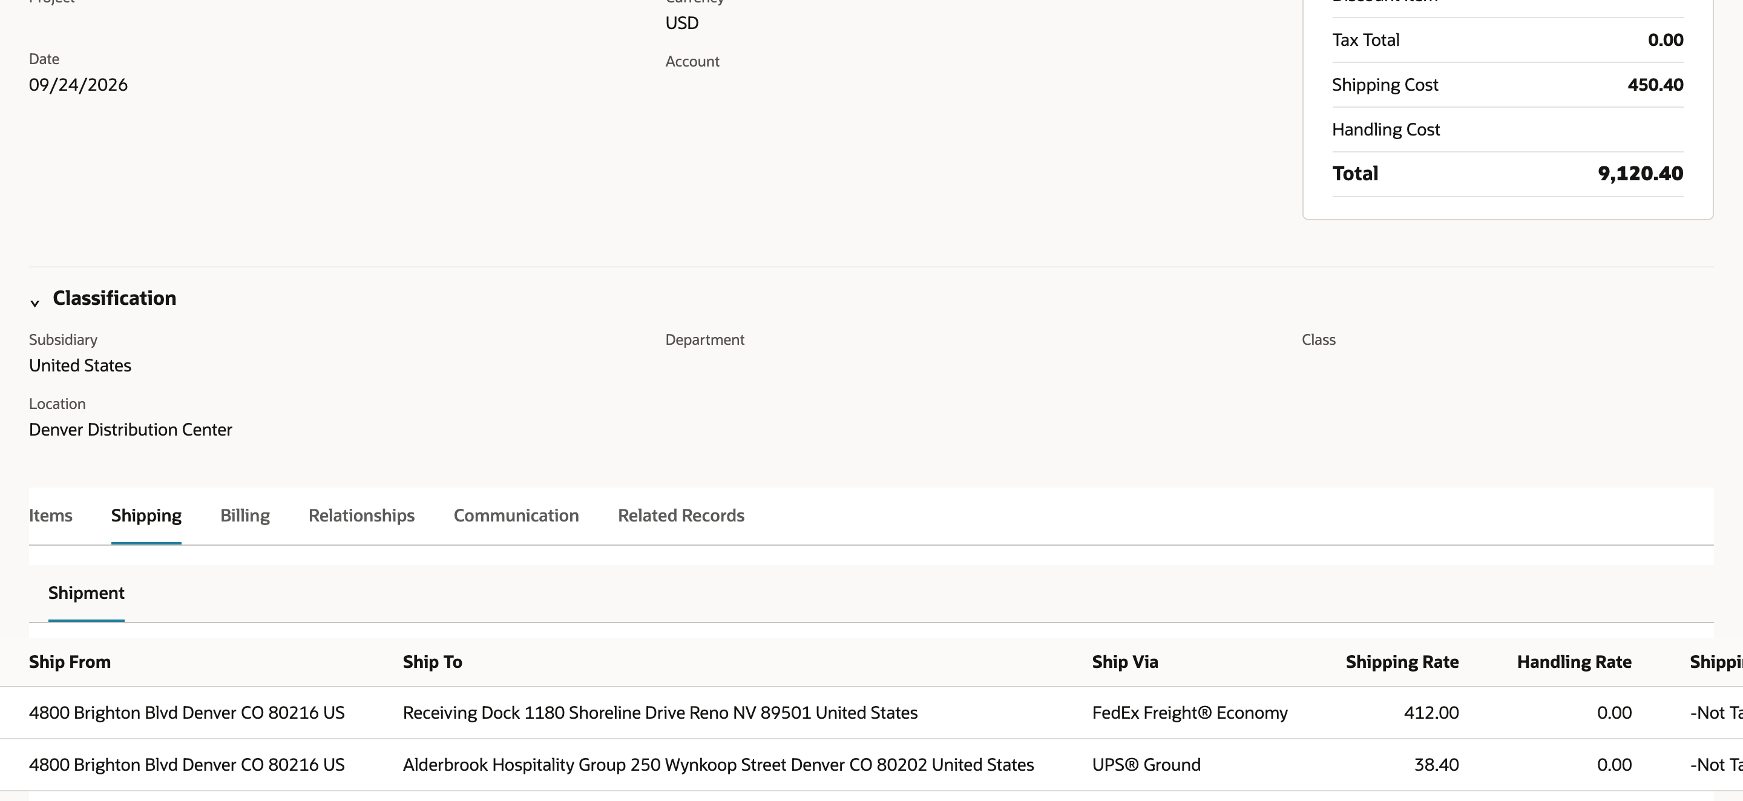The height and width of the screenshot is (801, 1743).
Task: Open the Items tab
Action: point(51,515)
